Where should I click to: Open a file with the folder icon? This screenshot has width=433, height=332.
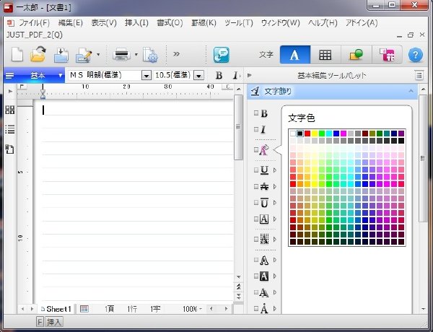38,54
